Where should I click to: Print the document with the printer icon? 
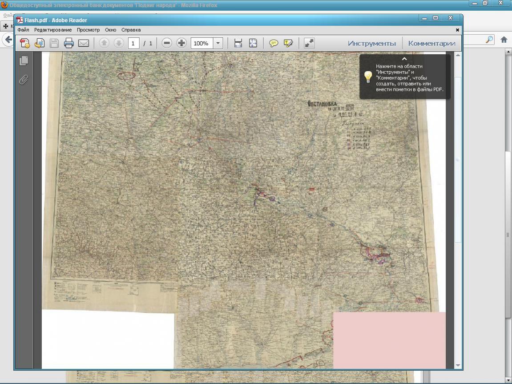69,43
